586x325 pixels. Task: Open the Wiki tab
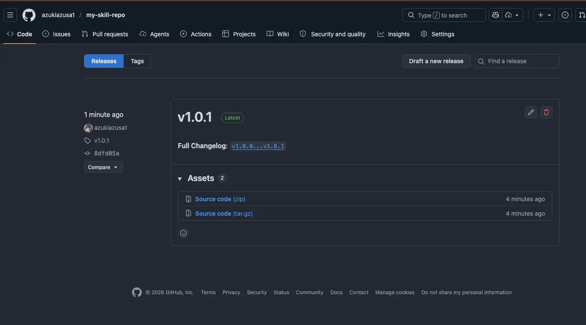click(278, 34)
